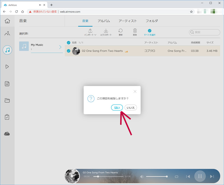The image size is (224, 185).
Task: Open the Pictures section in sidebar
Action: (7, 34)
